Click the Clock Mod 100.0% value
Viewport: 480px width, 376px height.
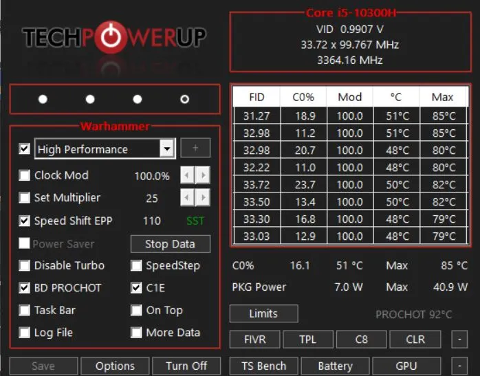coord(152,176)
